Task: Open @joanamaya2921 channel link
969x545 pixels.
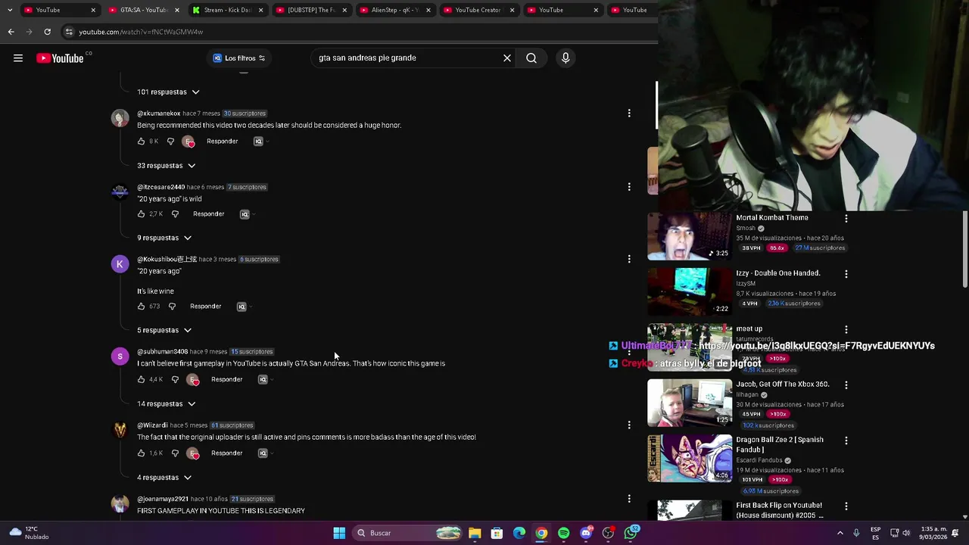Action: (163, 500)
